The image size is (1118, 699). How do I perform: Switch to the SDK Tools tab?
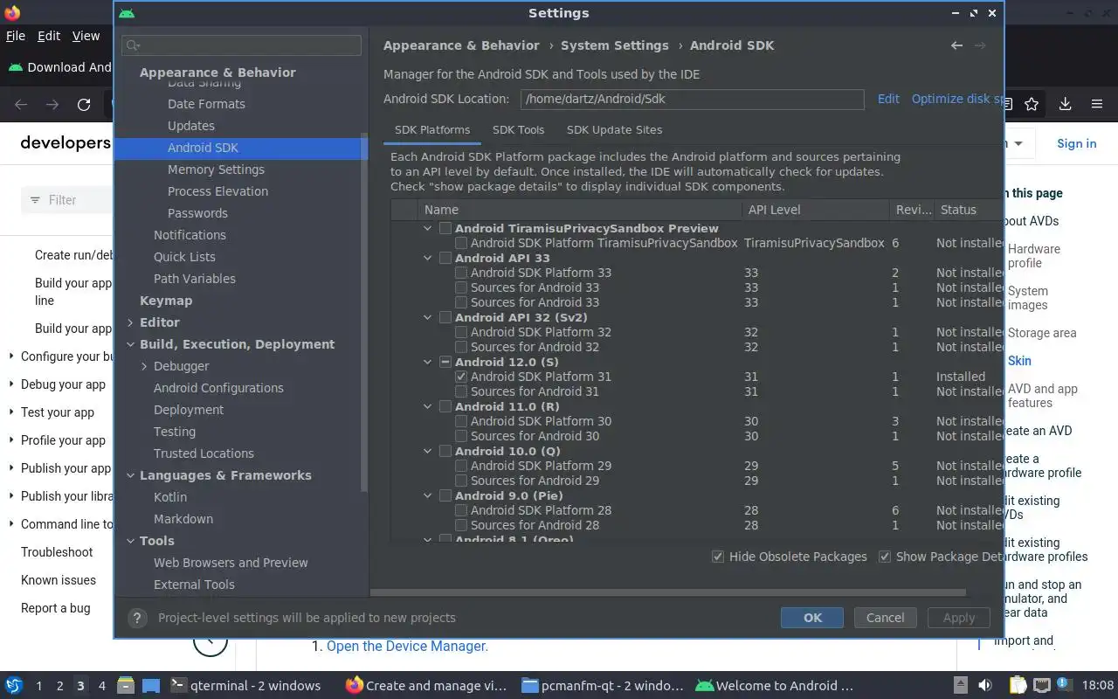coord(518,129)
